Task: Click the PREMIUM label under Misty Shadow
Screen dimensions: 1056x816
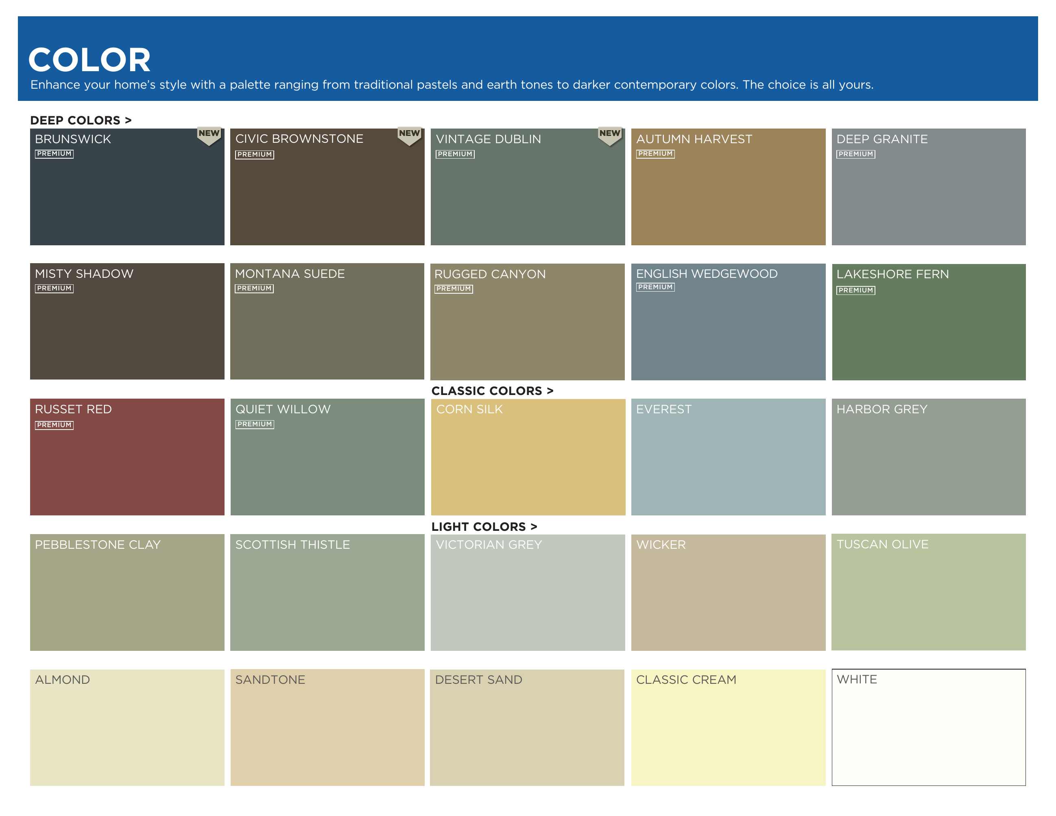Action: [54, 288]
